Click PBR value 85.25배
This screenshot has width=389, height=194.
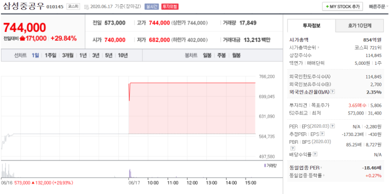pyautogui.click(x=354, y=145)
